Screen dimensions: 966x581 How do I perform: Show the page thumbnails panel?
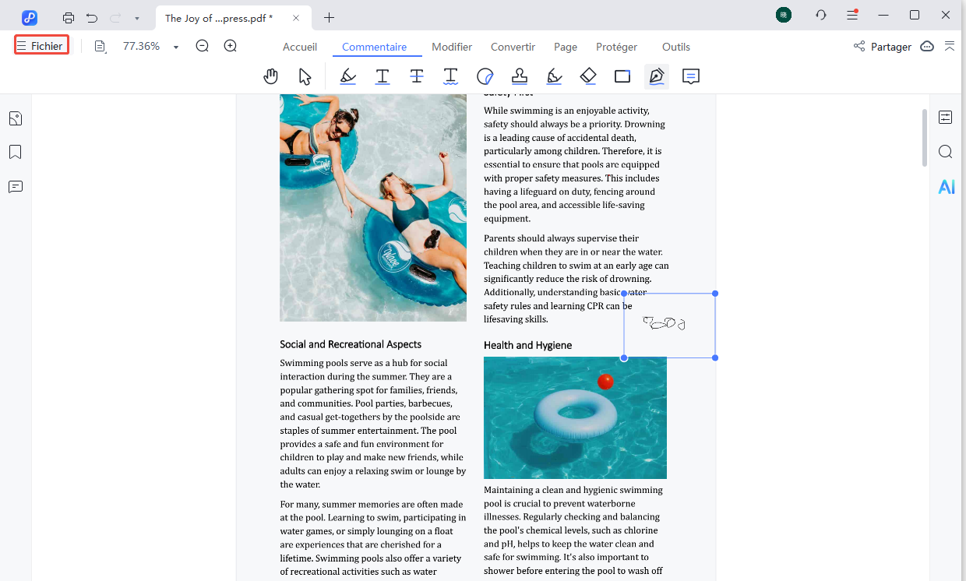coord(15,118)
